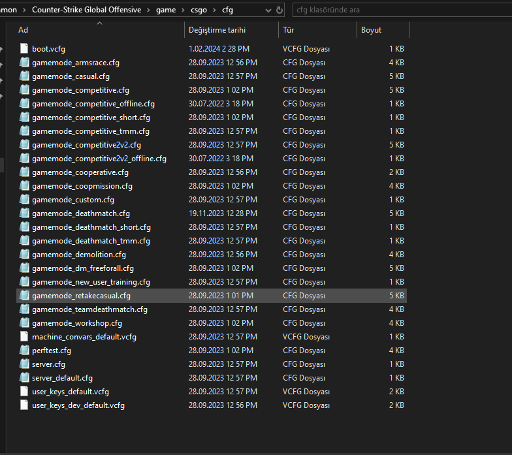Open the address bar history dropdown
The height and width of the screenshot is (455, 512).
pyautogui.click(x=268, y=10)
